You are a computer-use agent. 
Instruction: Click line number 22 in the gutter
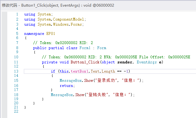pyautogui.click(x=16, y=111)
